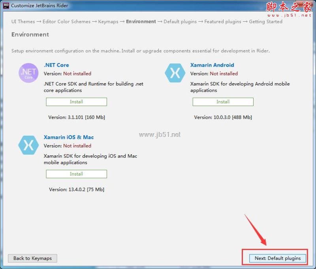Open the Xamarin iOS & Mac heading link
Screen dimensions: 316x269
coord(69,137)
